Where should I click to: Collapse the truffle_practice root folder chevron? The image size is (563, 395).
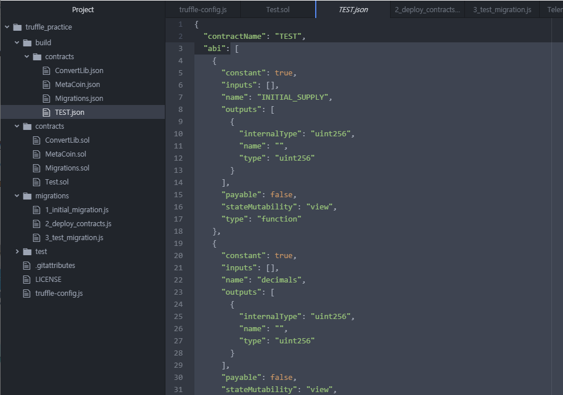pos(7,27)
